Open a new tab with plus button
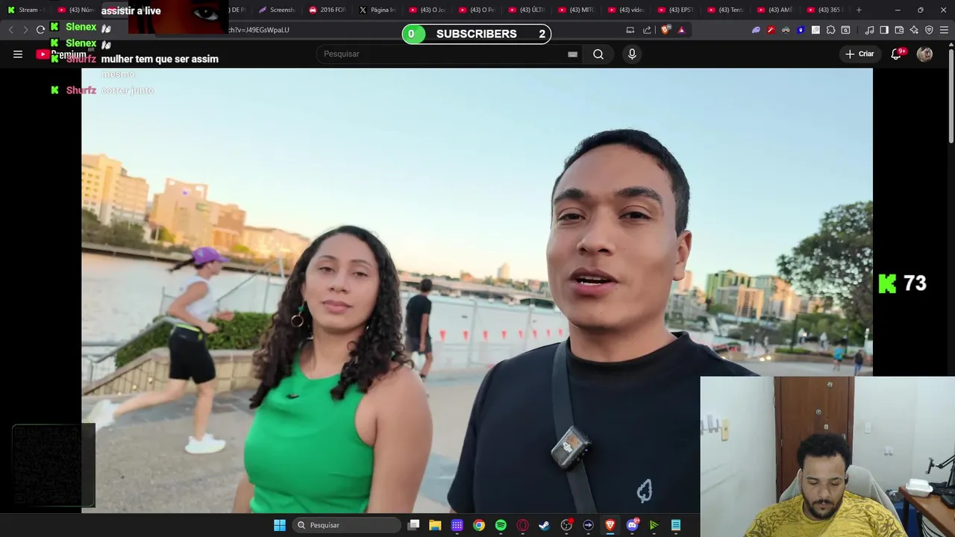Viewport: 955px width, 537px height. (x=859, y=10)
